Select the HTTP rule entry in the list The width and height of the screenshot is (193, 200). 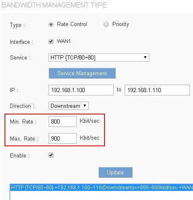[102, 188]
